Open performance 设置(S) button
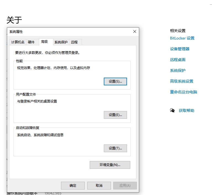The width and height of the screenshot is (212, 195). point(115,81)
